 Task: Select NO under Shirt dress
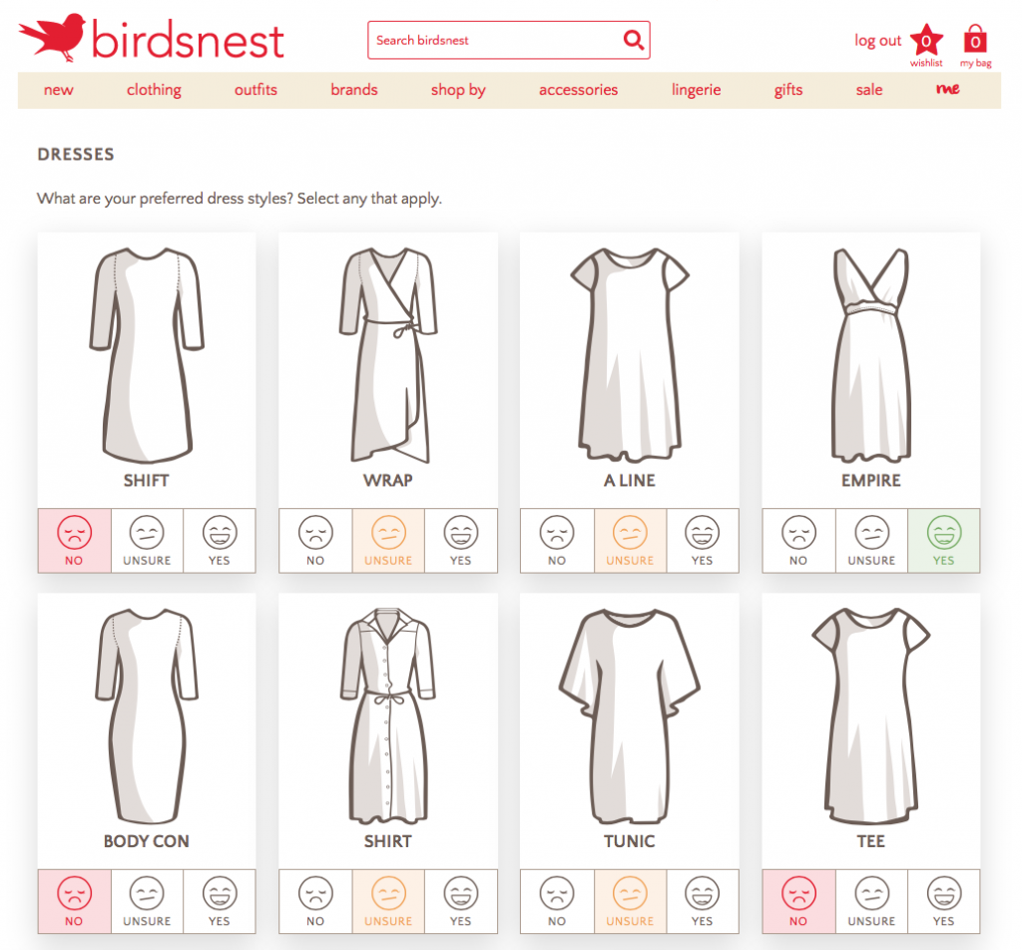pos(315,902)
